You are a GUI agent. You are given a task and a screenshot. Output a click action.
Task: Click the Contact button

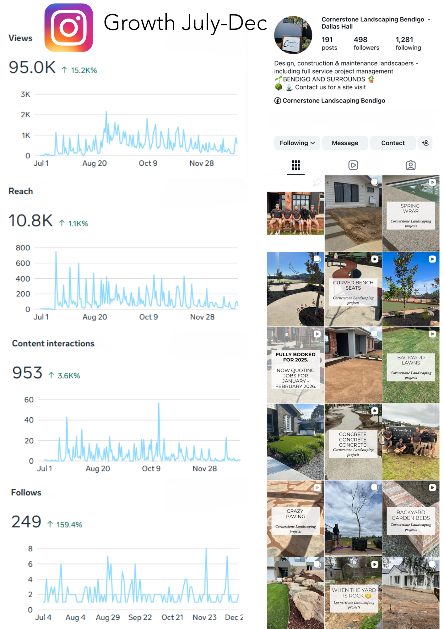click(x=393, y=143)
